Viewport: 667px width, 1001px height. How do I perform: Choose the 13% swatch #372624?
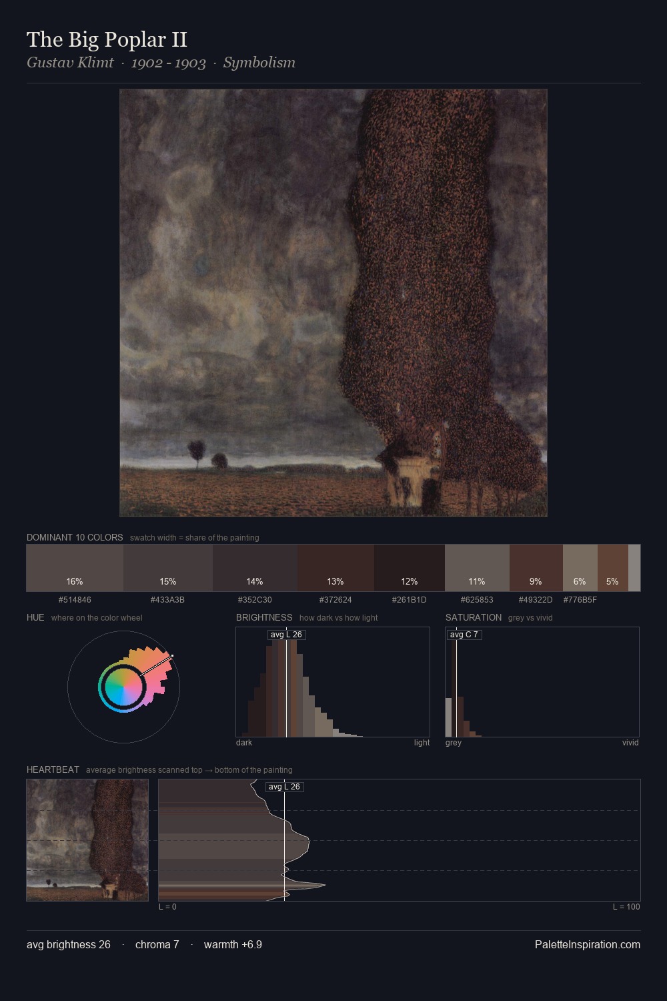click(x=336, y=568)
